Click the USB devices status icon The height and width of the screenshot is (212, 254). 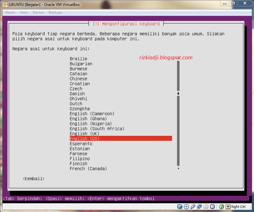click(193, 207)
